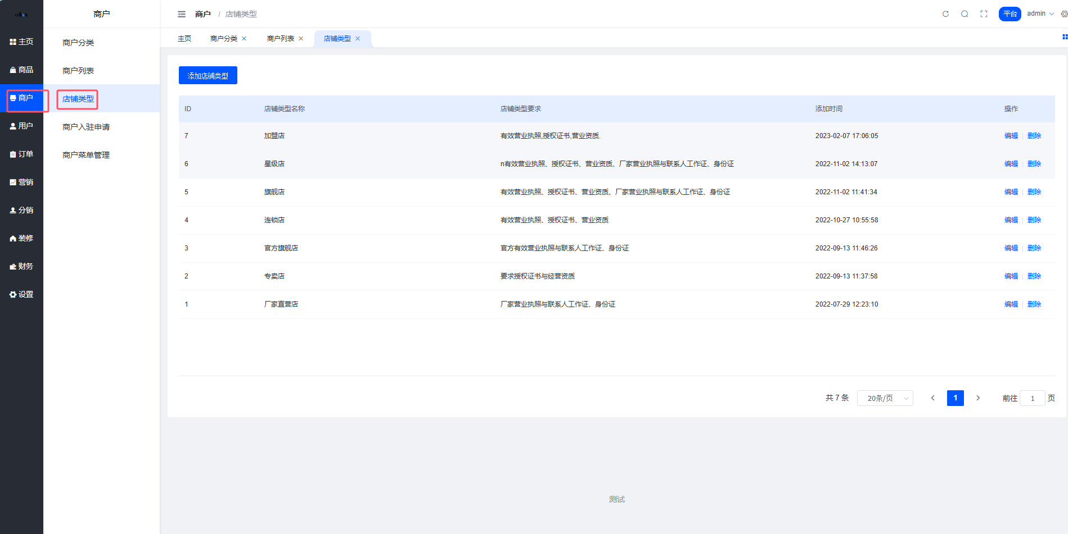Collapse sidebar with hamburger menu icon
The image size is (1068, 534).
coord(182,14)
